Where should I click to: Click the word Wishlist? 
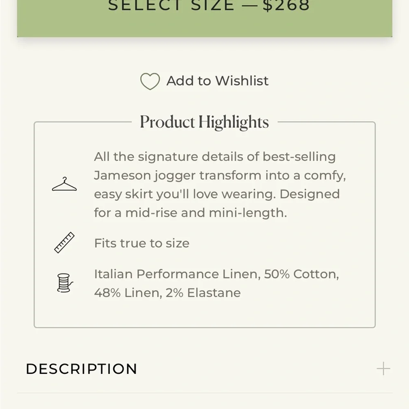click(242, 81)
